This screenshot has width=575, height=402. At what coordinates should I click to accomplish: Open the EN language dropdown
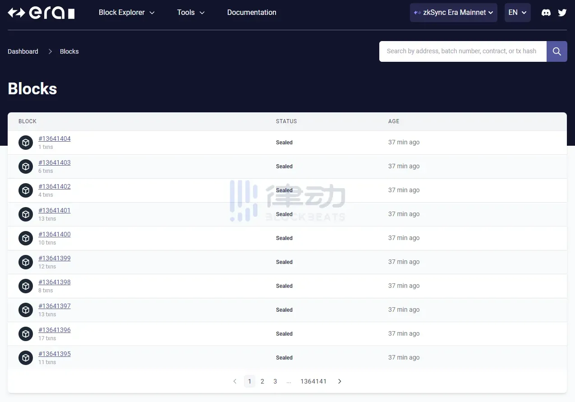(x=517, y=13)
